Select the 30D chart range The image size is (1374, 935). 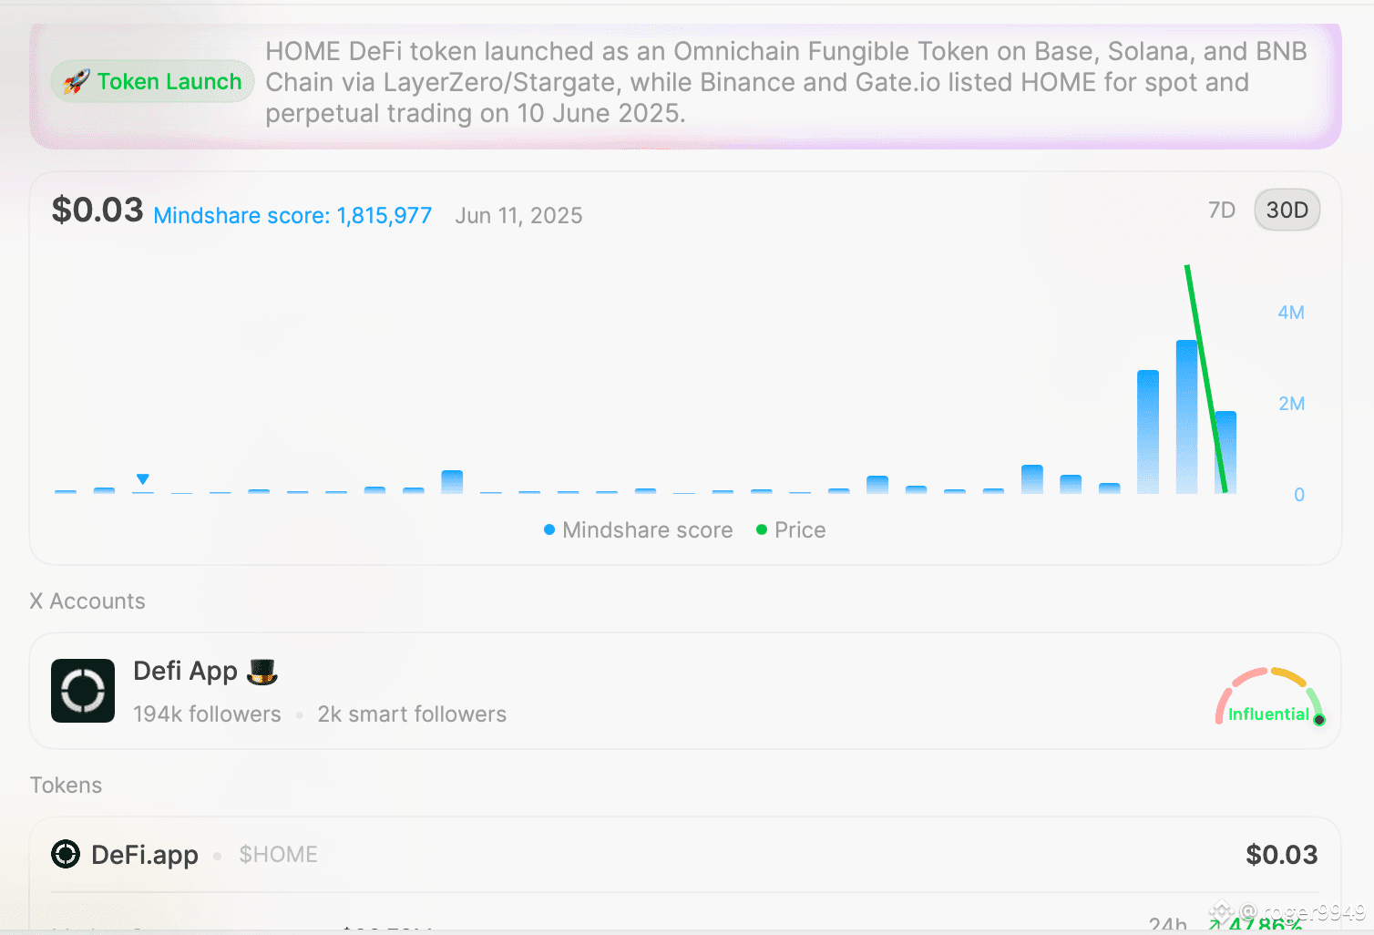[x=1287, y=211]
